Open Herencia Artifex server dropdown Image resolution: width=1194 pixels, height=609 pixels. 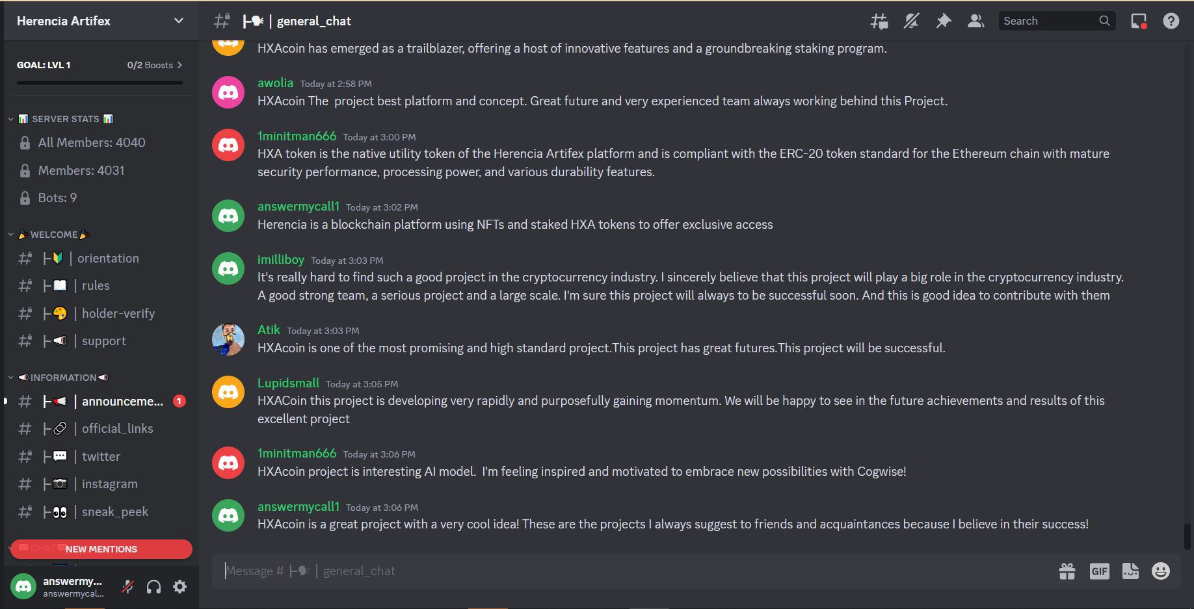point(99,21)
